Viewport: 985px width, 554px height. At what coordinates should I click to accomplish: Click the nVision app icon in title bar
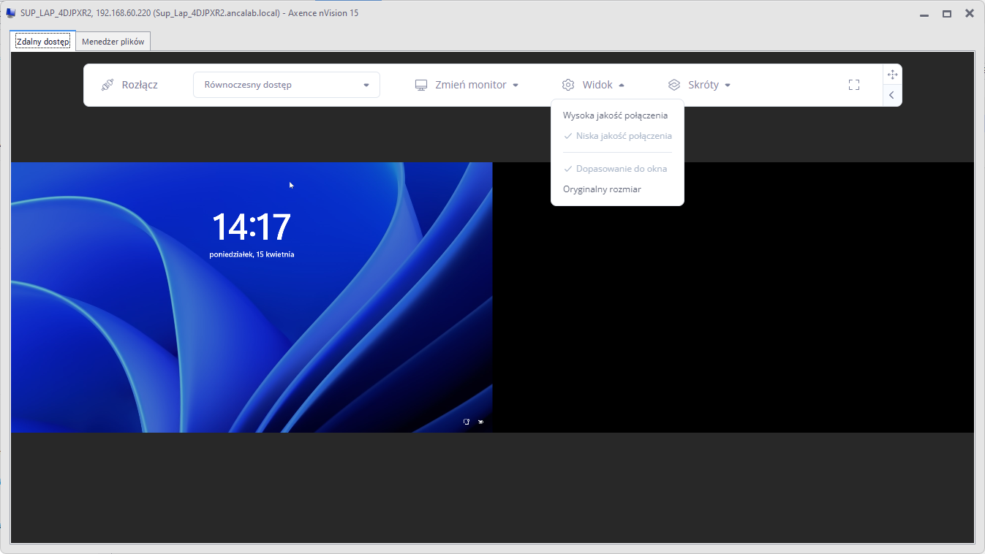tap(11, 13)
